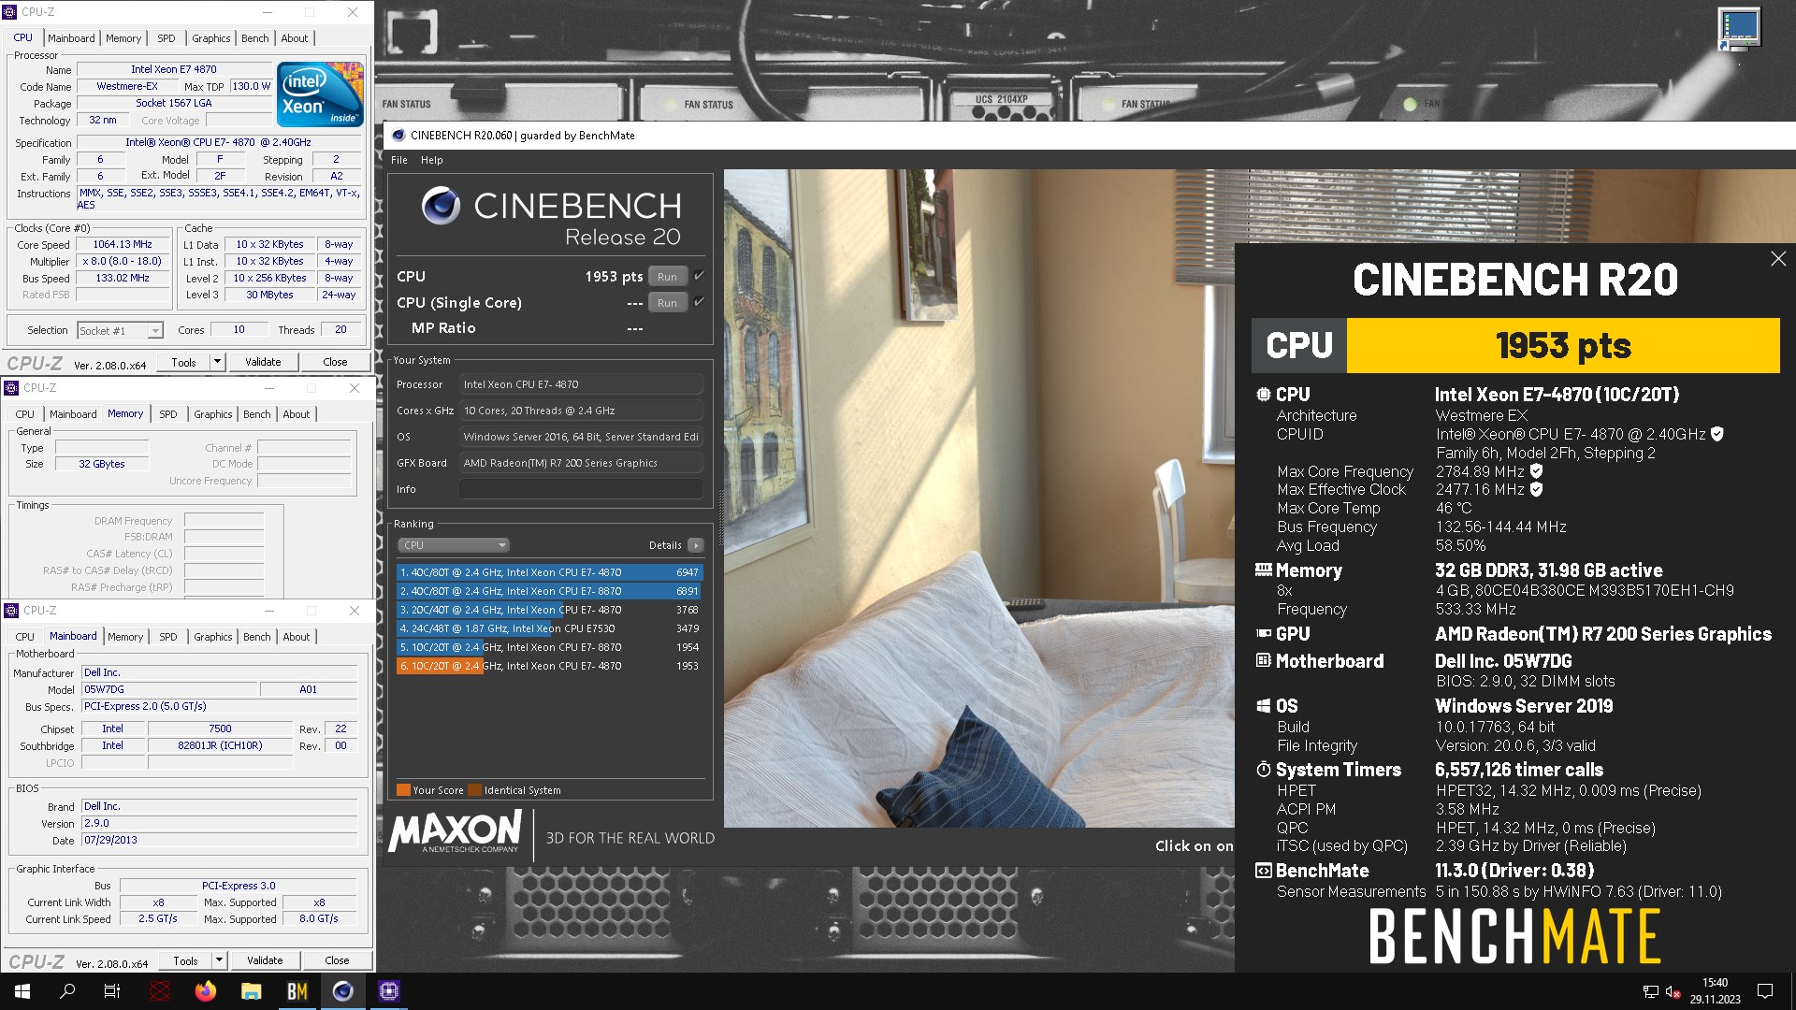Run the Cinebench CPU test
The height and width of the screenshot is (1010, 1796).
[x=667, y=277]
